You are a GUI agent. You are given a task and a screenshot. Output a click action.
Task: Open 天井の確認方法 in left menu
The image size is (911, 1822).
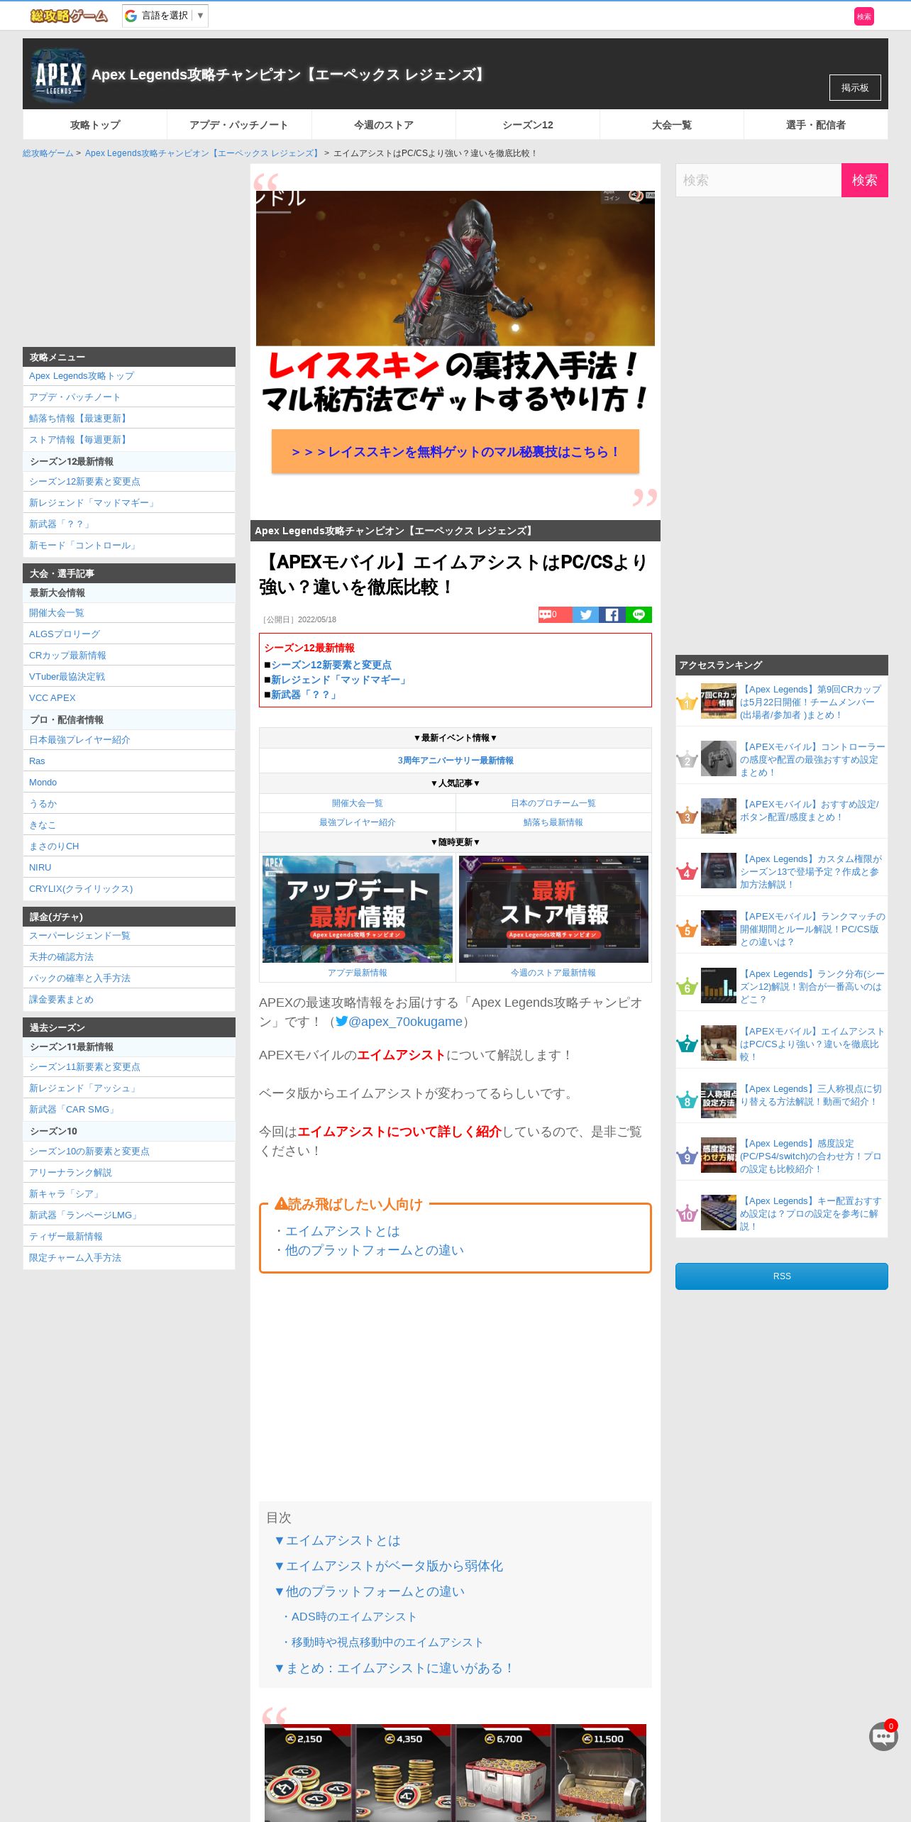point(61,957)
